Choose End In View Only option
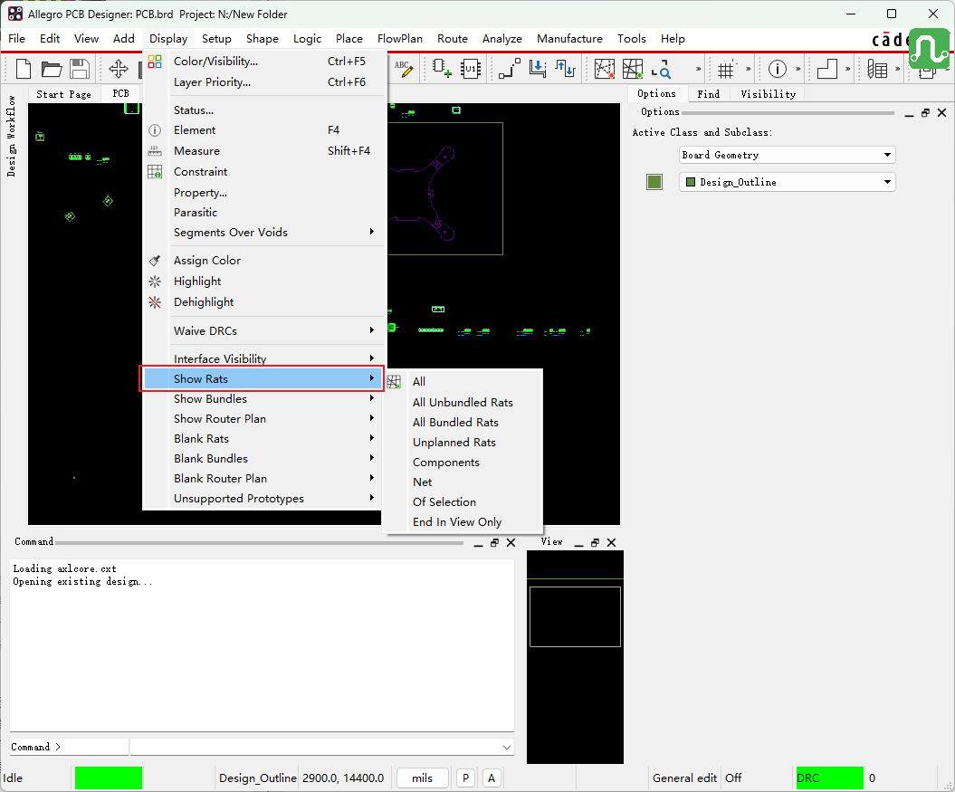The image size is (955, 792). click(463, 522)
